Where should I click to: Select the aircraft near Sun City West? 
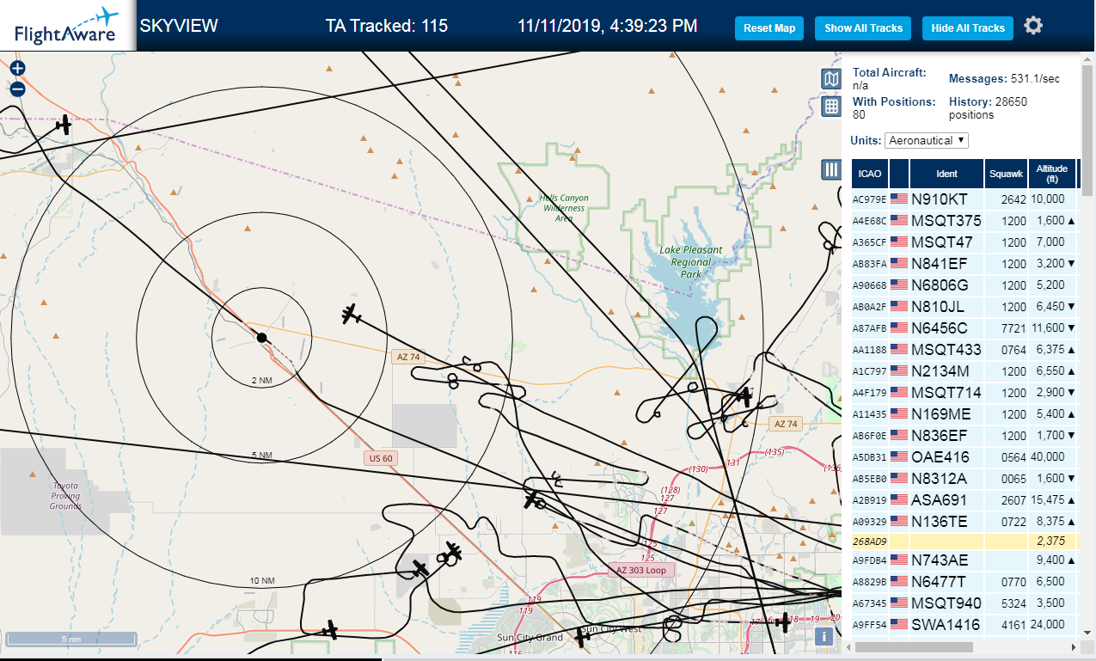tap(583, 638)
